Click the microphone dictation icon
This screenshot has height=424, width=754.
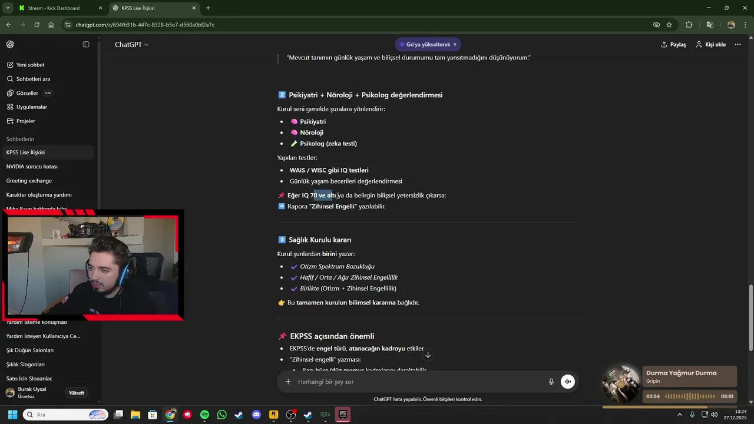[x=551, y=382]
